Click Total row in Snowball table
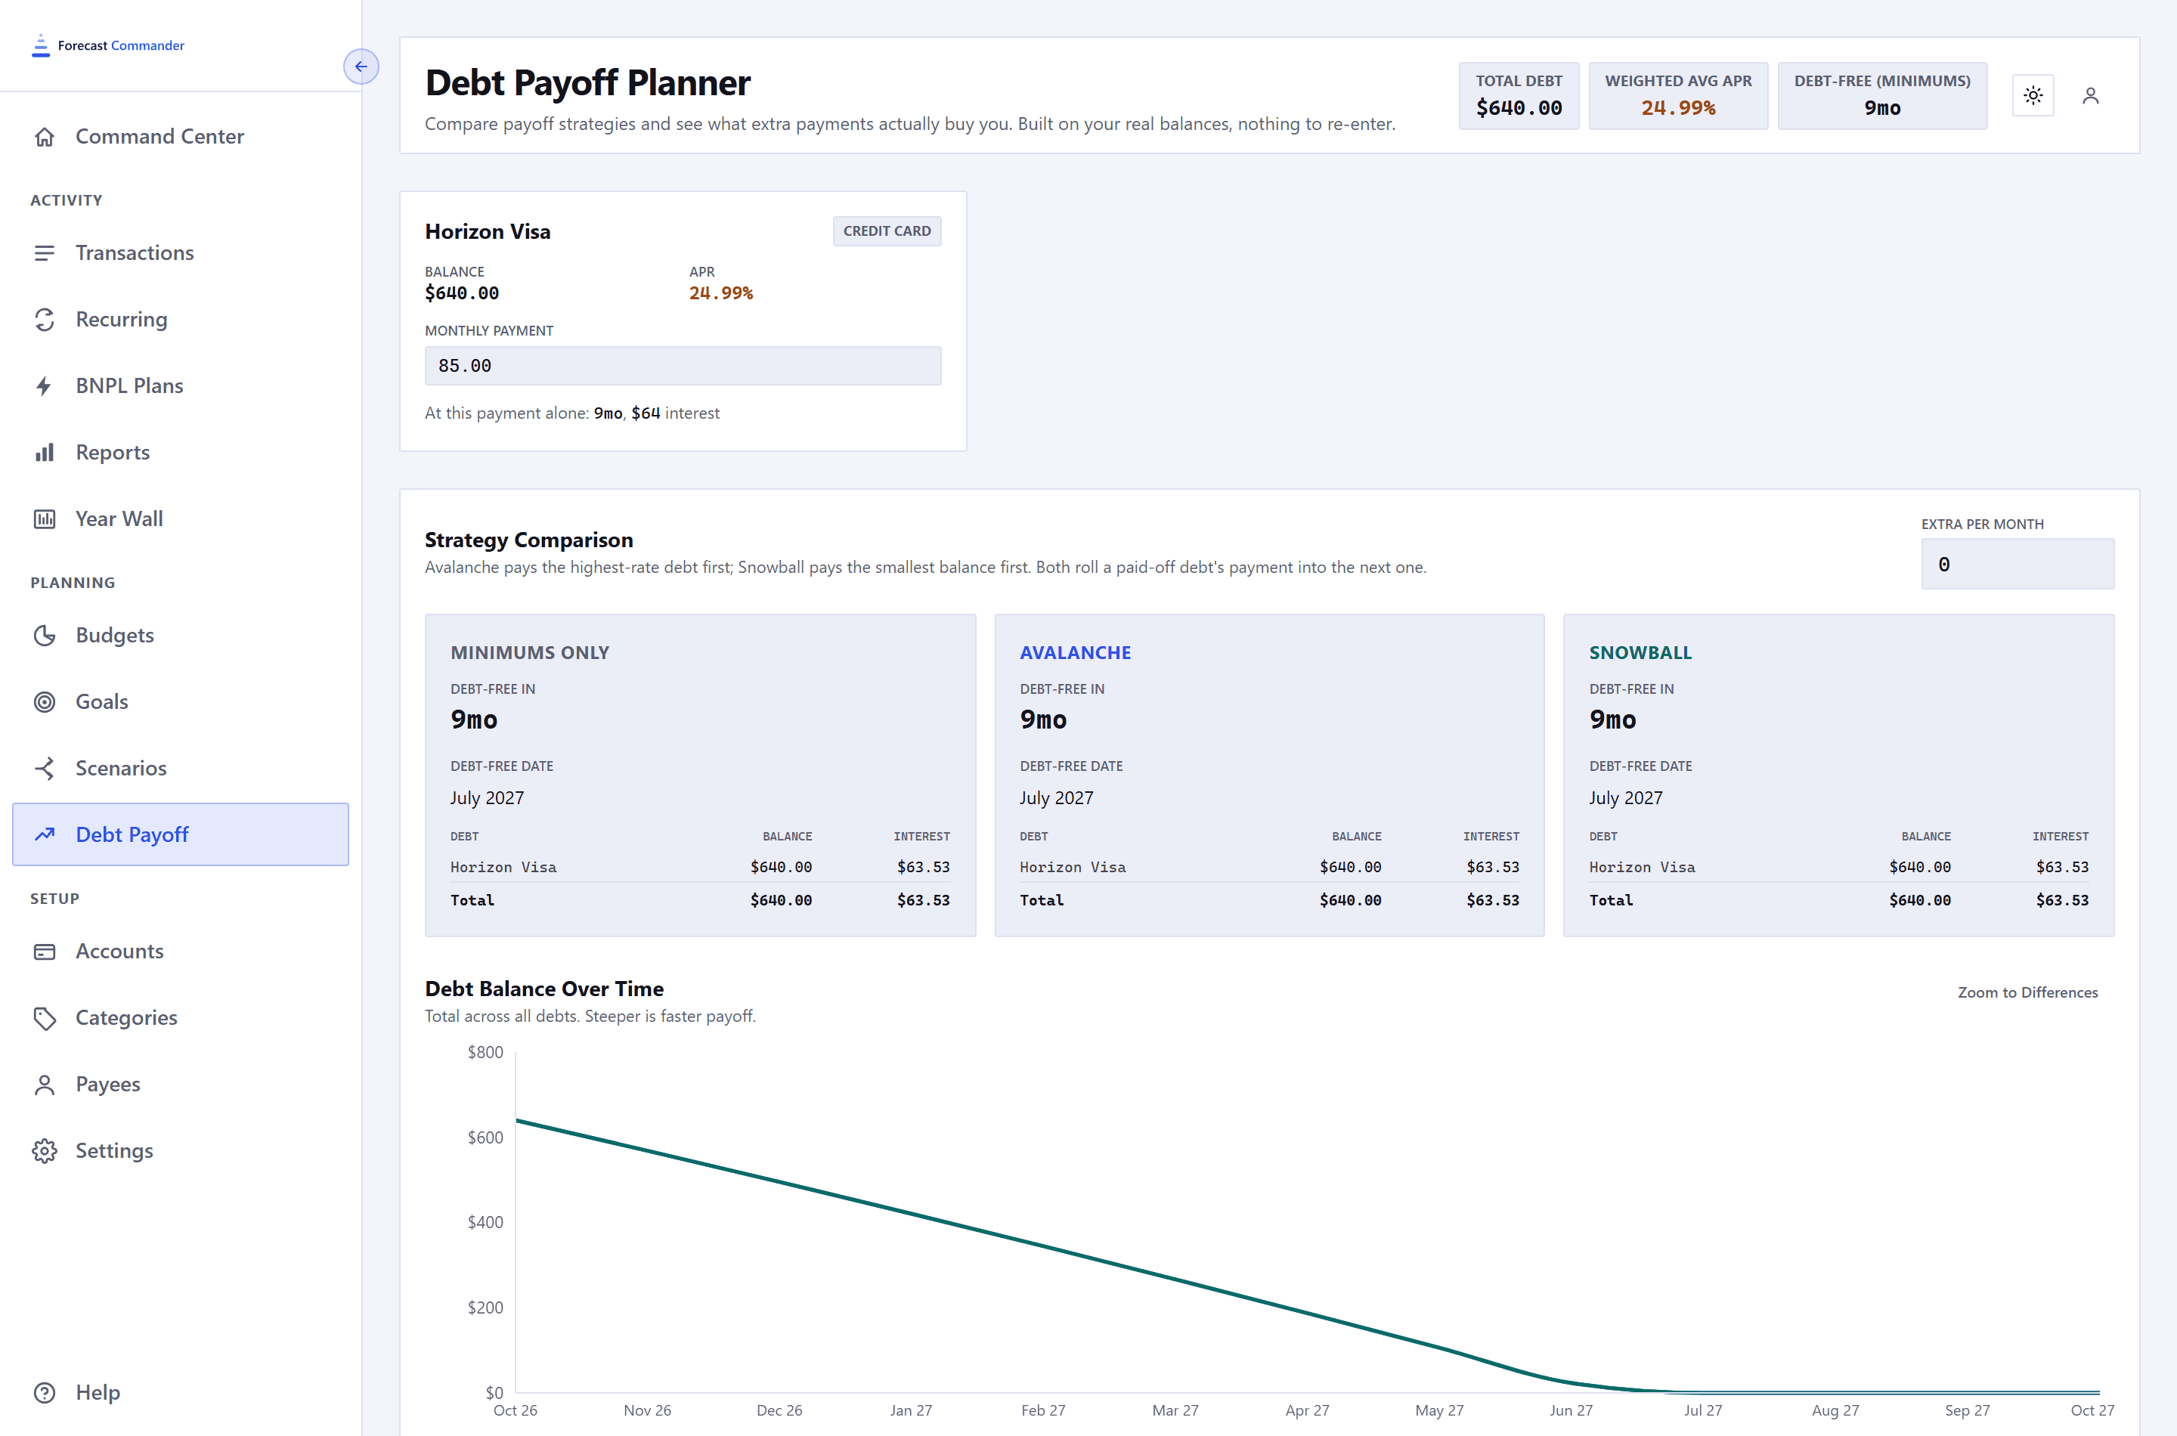The width and height of the screenshot is (2177, 1436). click(1838, 900)
